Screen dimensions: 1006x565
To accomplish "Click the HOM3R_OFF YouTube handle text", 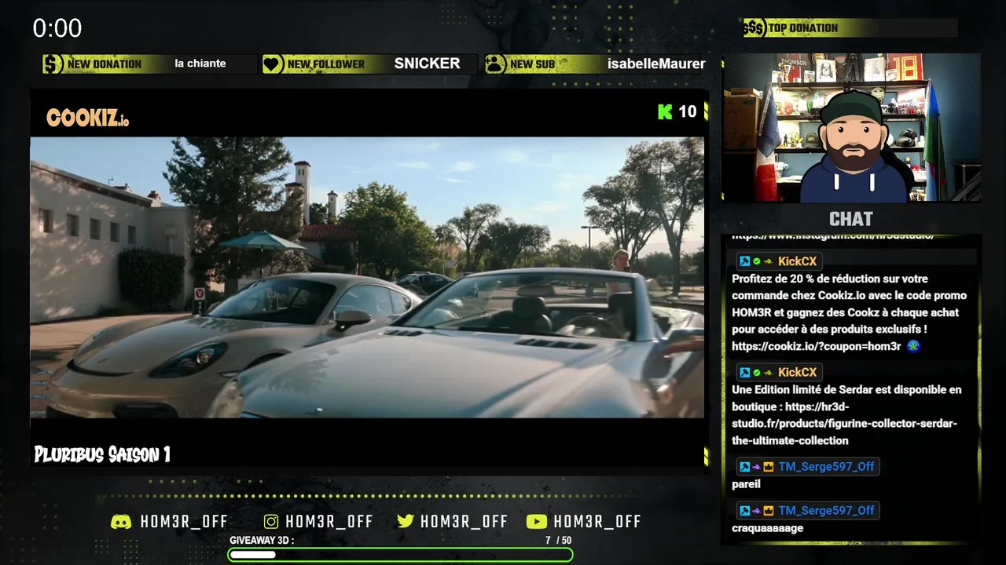I will point(597,522).
